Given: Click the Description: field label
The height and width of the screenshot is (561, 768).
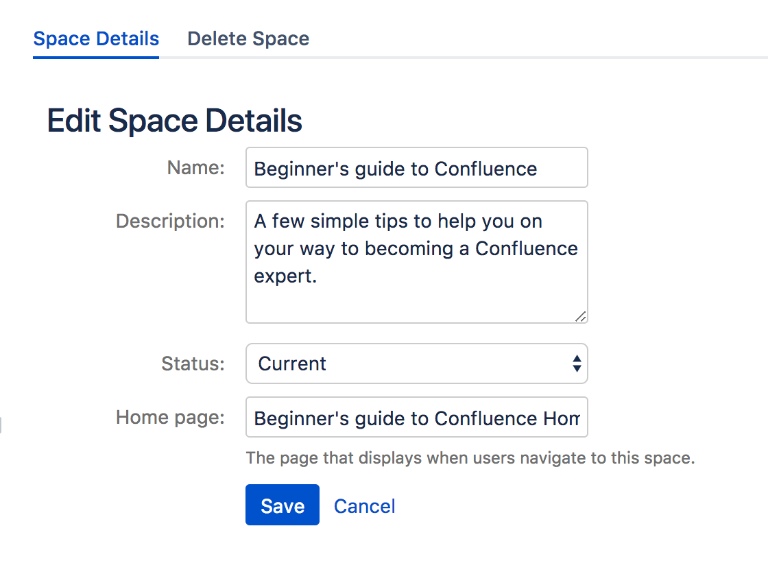Looking at the screenshot, I should click(x=170, y=221).
